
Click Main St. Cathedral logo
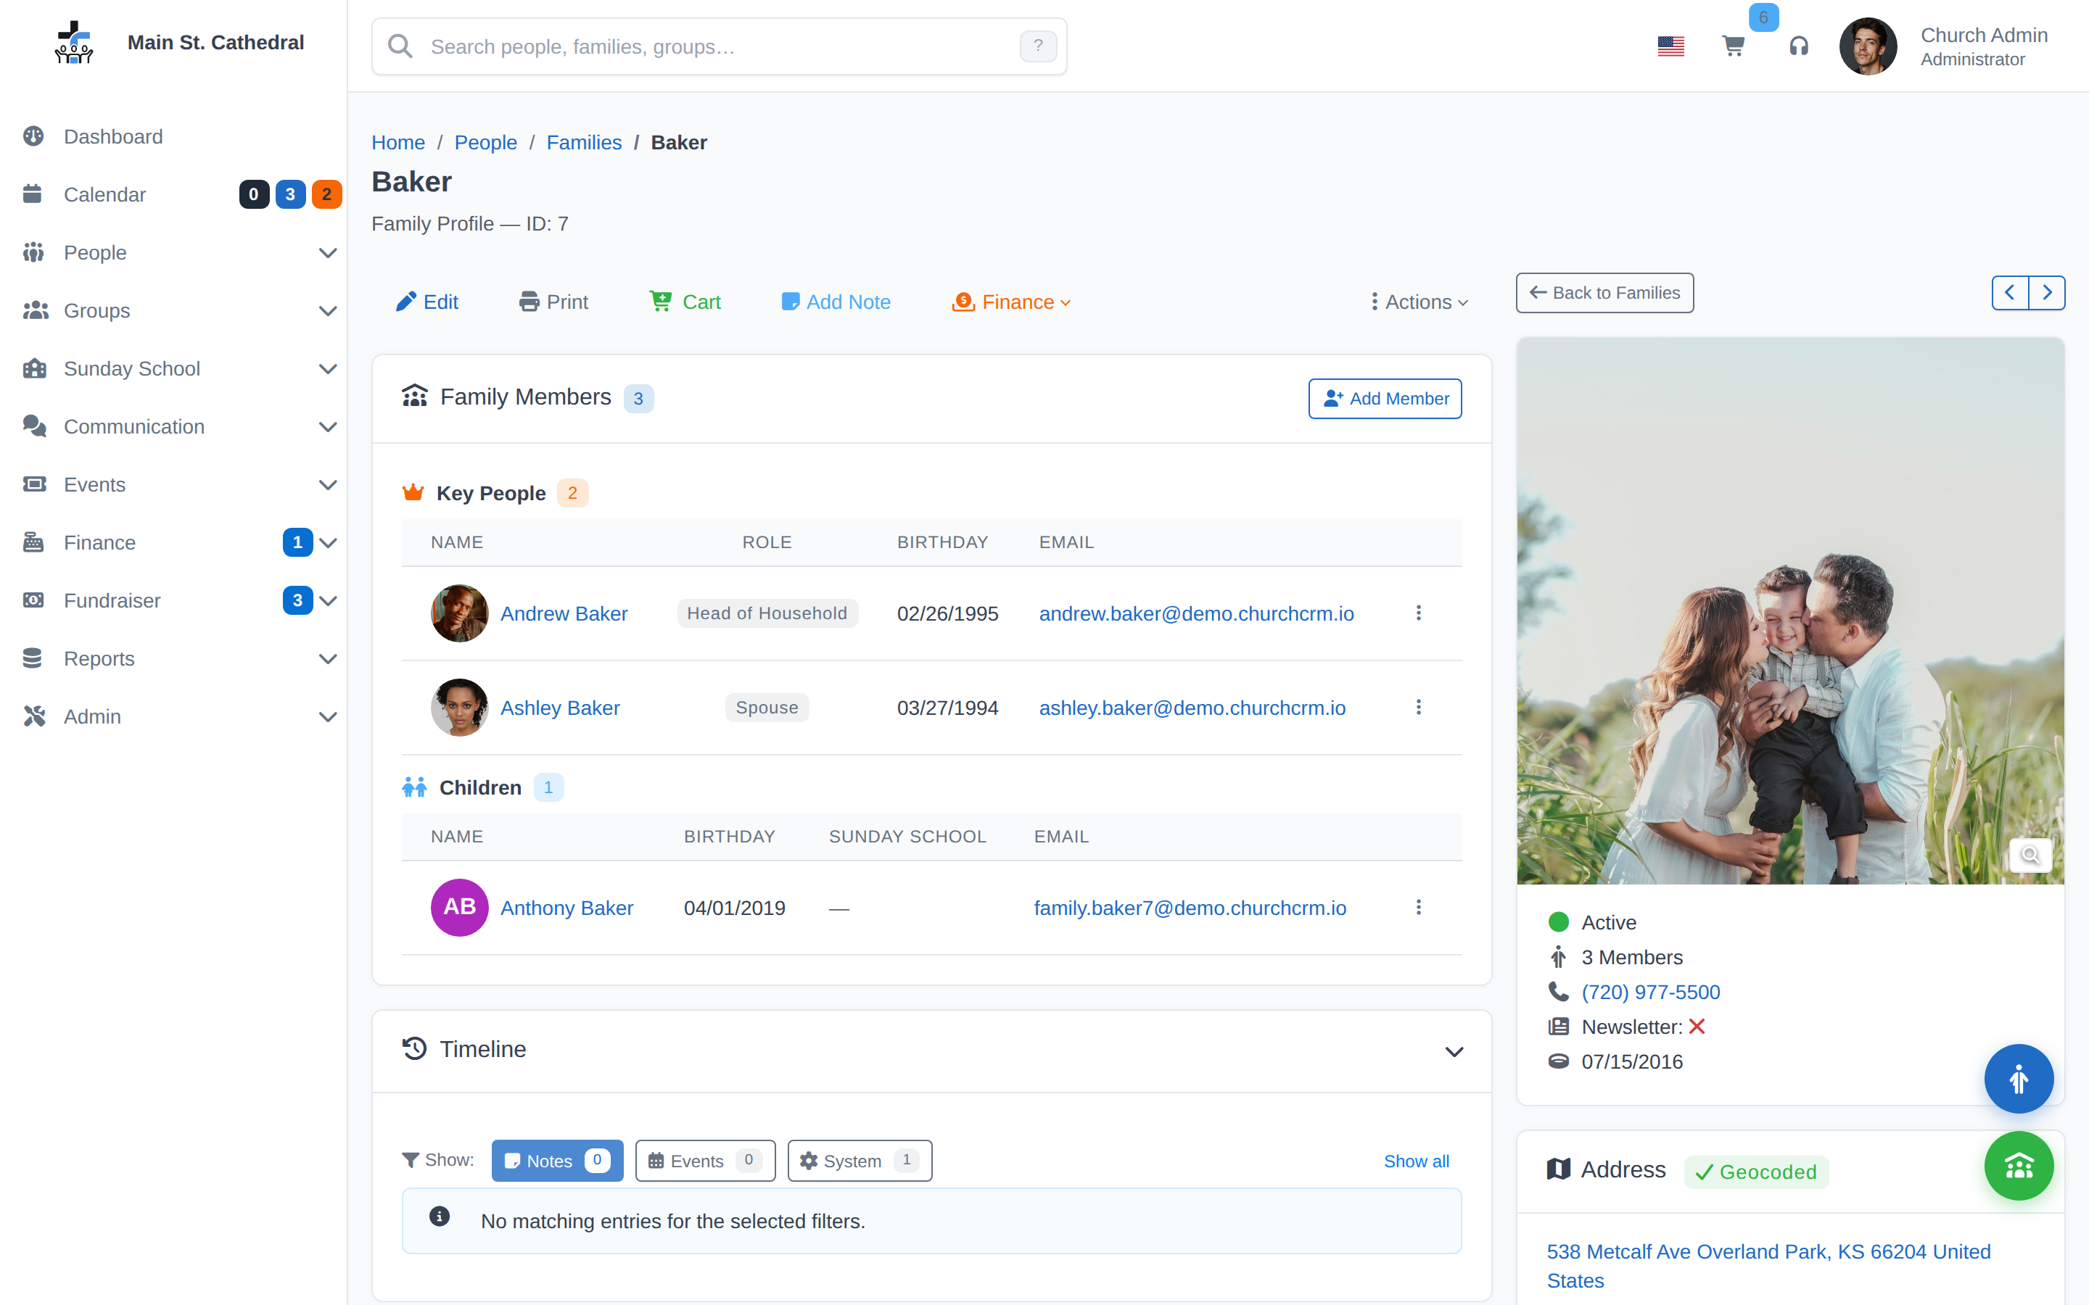(74, 43)
